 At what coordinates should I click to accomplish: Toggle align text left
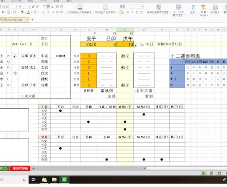coord(44,12)
